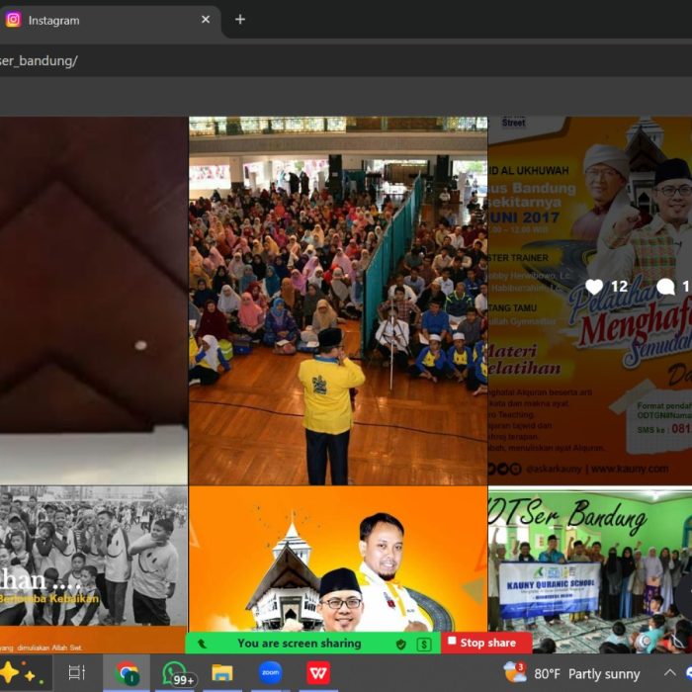Open the mosque audience crowd photo post
Image resolution: width=692 pixels, height=692 pixels.
(x=338, y=301)
